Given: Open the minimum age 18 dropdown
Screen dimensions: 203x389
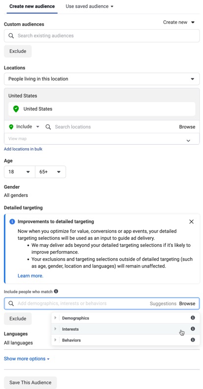Looking at the screenshot, I should 20,172.
